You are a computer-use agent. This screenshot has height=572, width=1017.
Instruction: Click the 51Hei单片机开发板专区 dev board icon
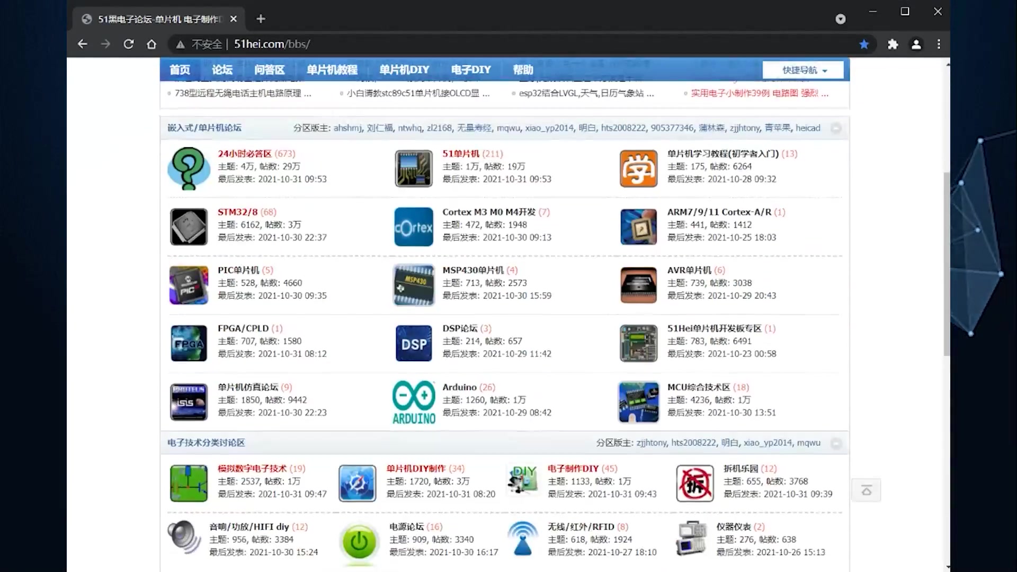point(639,343)
